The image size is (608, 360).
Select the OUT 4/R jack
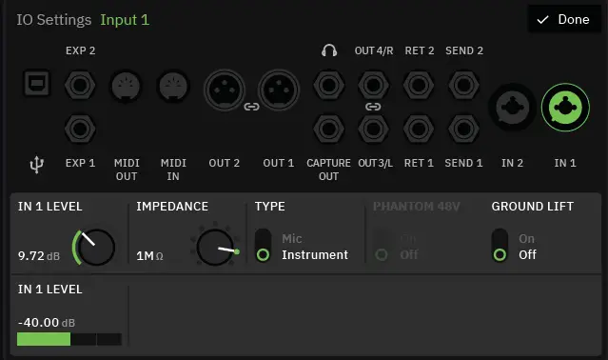pos(373,85)
